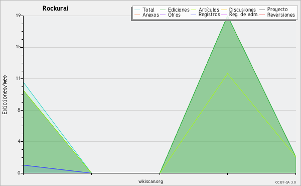The height and width of the screenshot is (186, 301).
Task: Click the Registros legend label
Action: click(x=209, y=15)
